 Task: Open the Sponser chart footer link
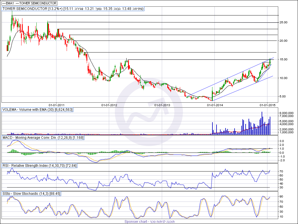(150, 222)
